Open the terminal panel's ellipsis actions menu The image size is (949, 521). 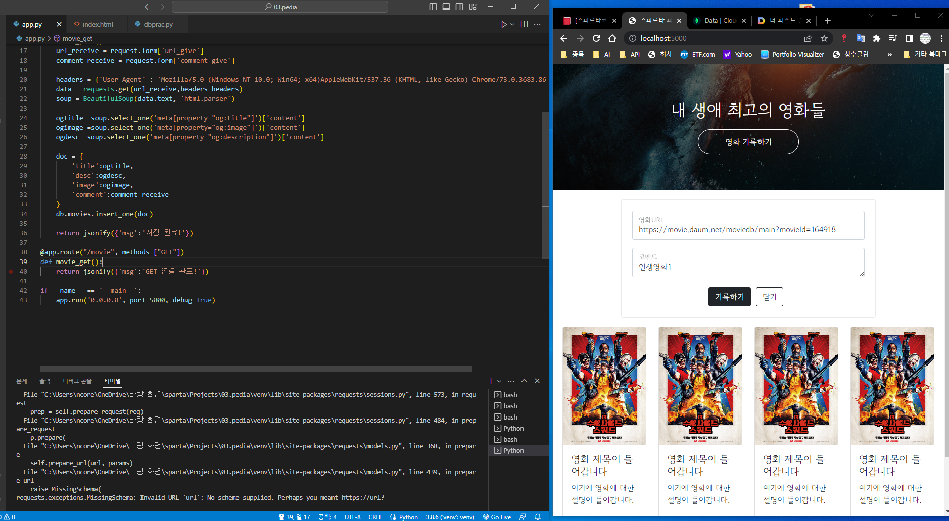click(x=511, y=381)
